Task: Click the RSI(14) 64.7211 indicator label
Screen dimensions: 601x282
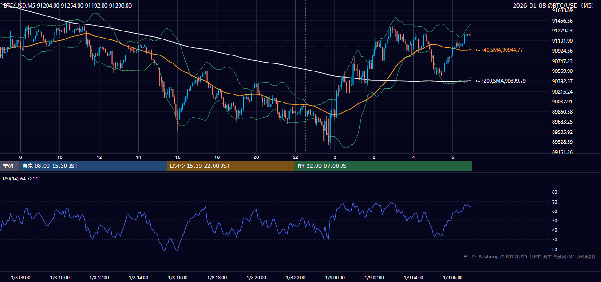Action: click(x=21, y=179)
